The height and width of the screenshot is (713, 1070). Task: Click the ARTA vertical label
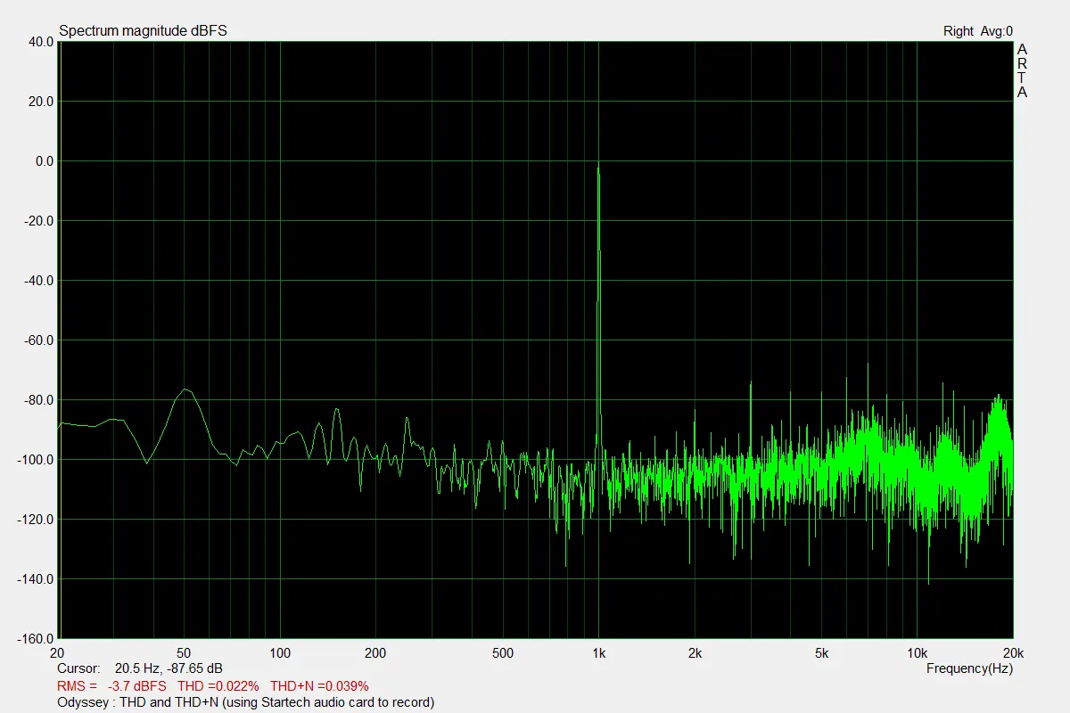(x=1022, y=70)
